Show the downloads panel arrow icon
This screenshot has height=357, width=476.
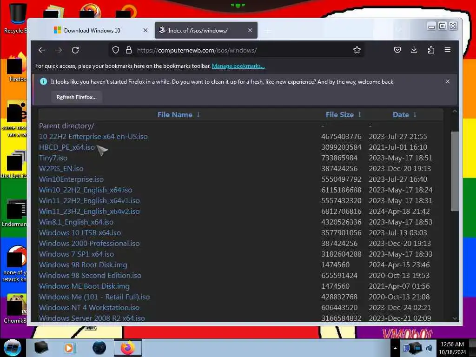coord(414,50)
